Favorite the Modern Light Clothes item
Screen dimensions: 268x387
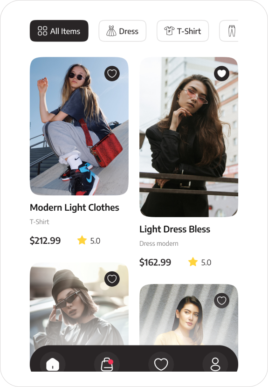click(112, 74)
